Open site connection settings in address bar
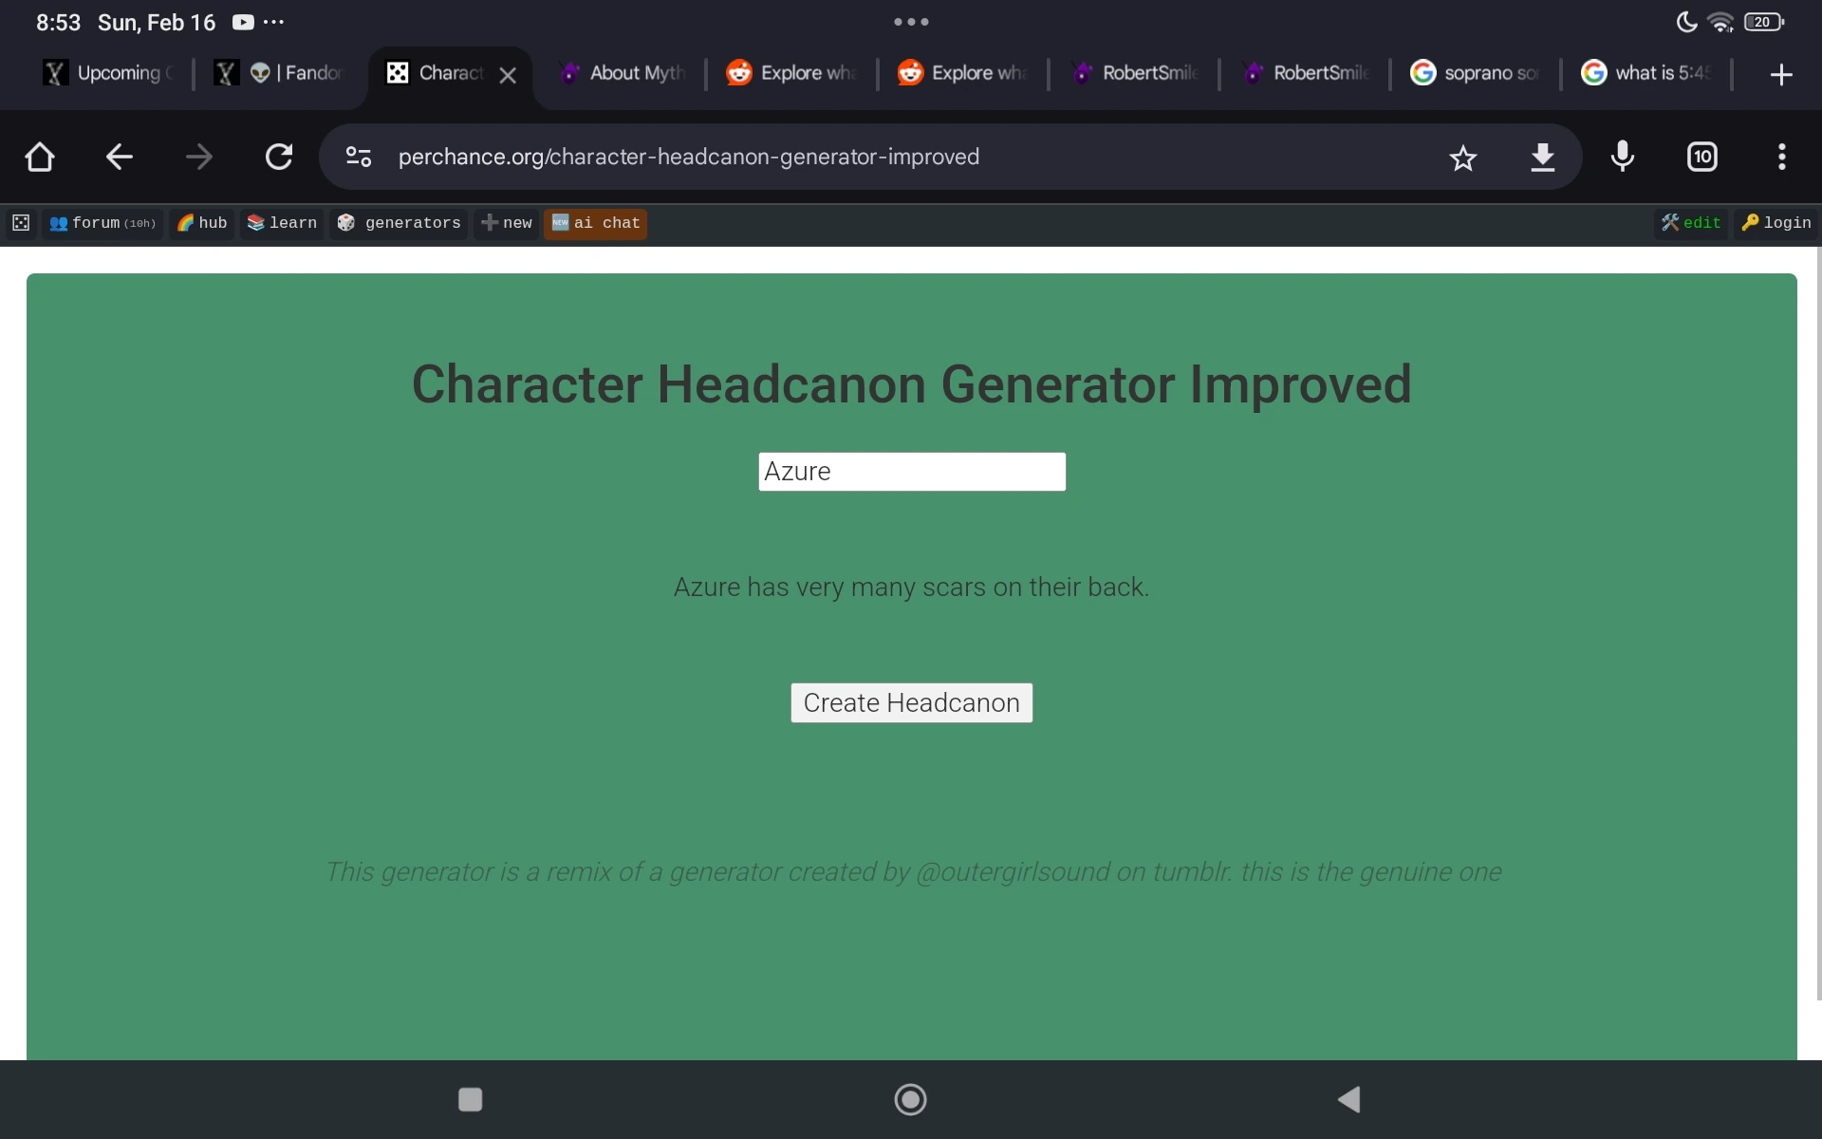Viewport: 1822px width, 1139px height. point(358,157)
